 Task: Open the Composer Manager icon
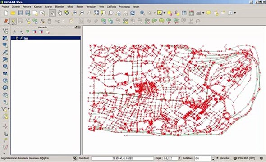pos(42,13)
